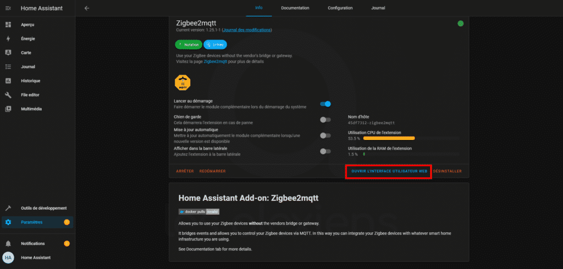
Task: Open Outils de développement hammer icon
Action: pos(8,208)
